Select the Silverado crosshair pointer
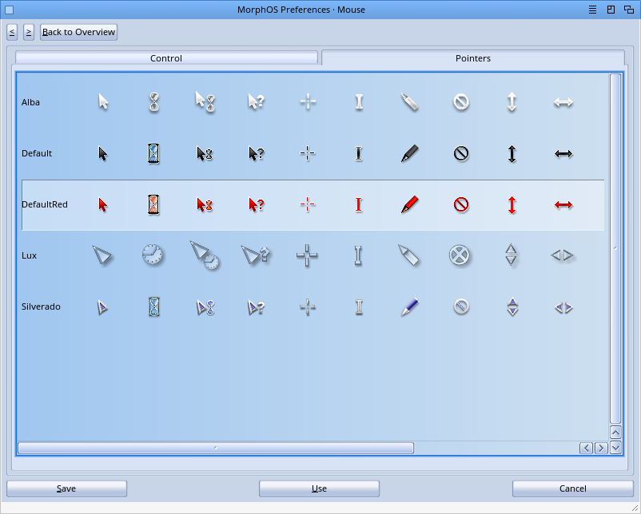This screenshot has width=641, height=514. [x=308, y=307]
